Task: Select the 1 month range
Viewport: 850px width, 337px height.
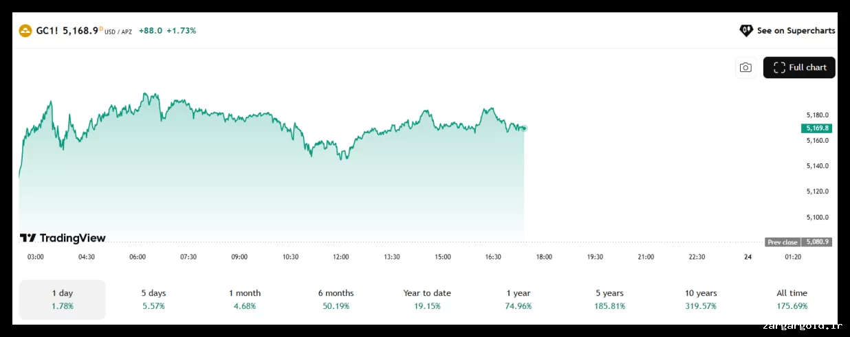Action: pyautogui.click(x=245, y=299)
